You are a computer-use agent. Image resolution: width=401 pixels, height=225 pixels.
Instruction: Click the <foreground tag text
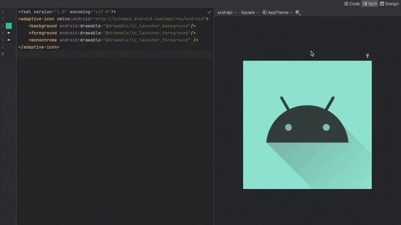[43, 33]
